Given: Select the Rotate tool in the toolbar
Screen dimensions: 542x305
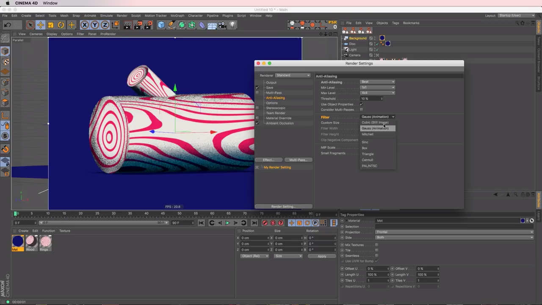Looking at the screenshot, I should click(61, 25).
